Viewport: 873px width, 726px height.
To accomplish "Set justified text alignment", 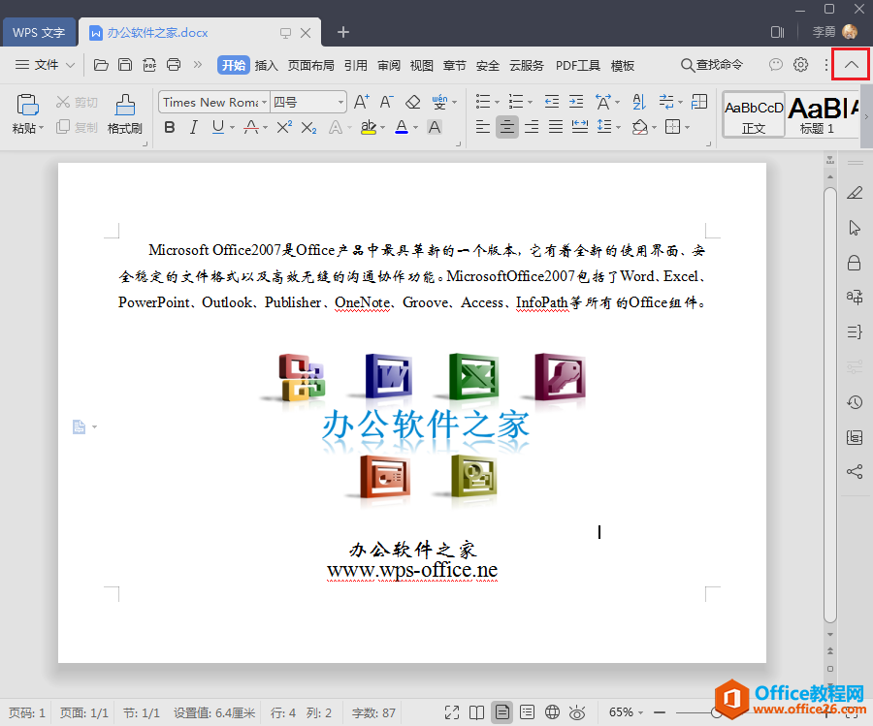I will (x=556, y=127).
